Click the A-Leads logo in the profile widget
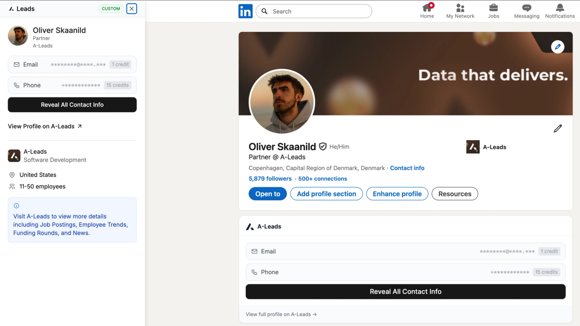The image size is (580, 326). coord(250,227)
